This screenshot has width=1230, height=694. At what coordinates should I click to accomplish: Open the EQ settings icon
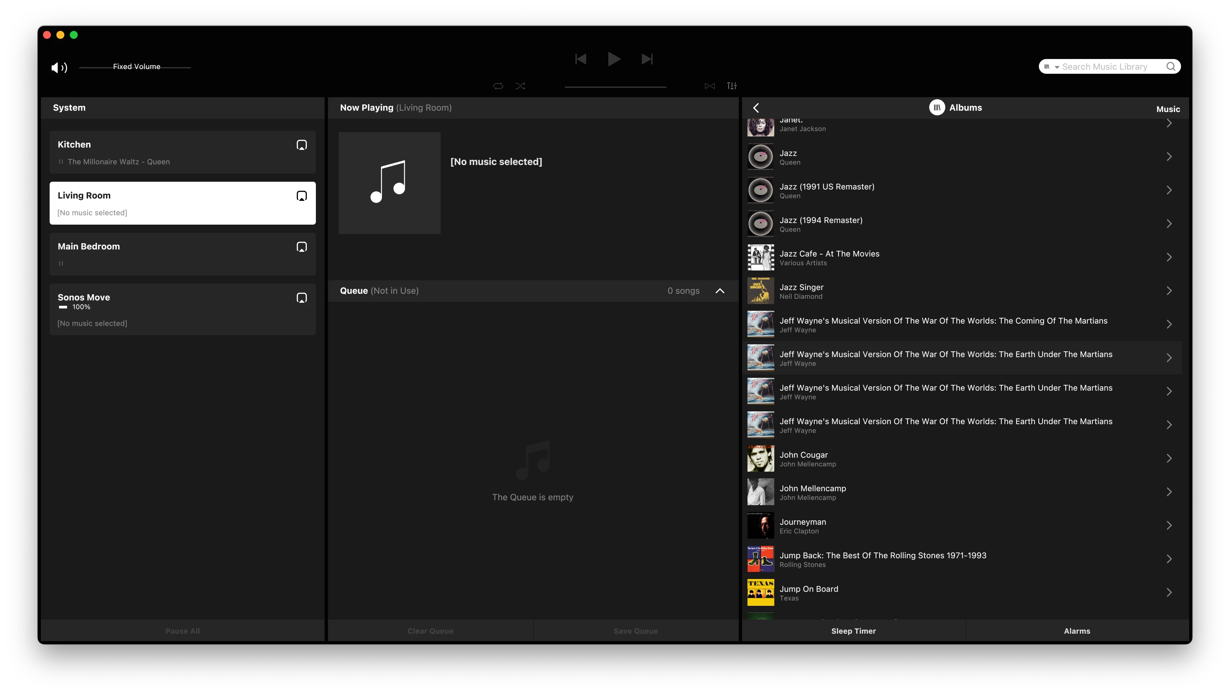click(731, 86)
